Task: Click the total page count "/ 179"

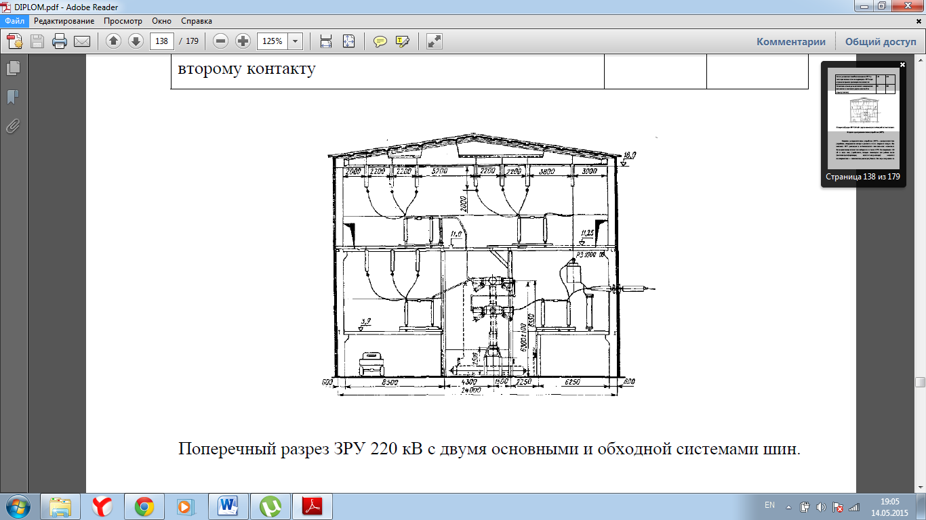Action: click(188, 41)
